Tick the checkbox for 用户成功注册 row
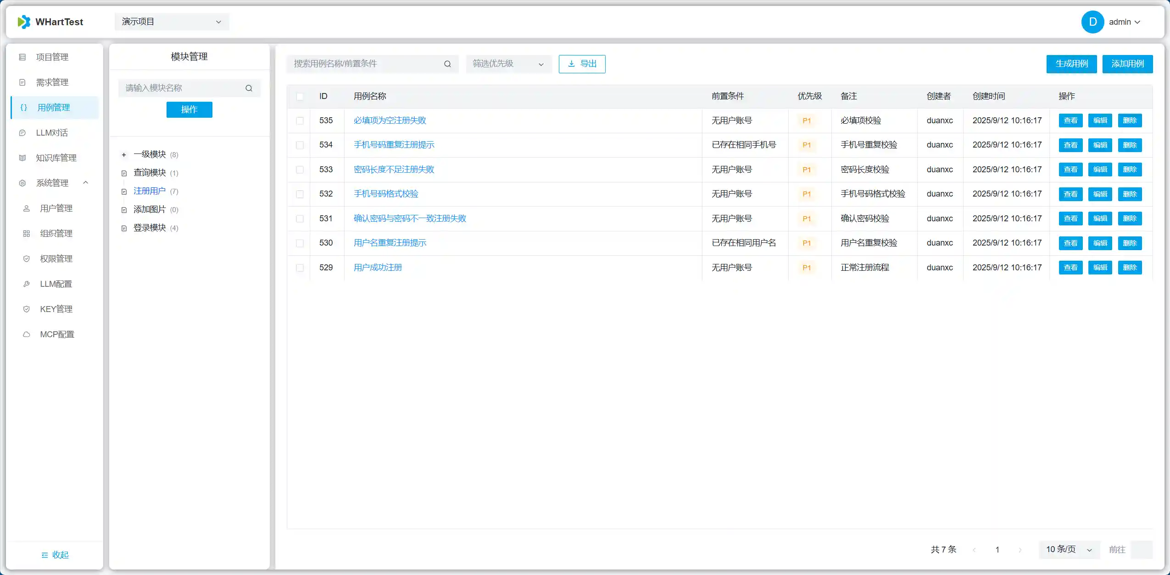This screenshot has height=575, width=1170. point(300,268)
